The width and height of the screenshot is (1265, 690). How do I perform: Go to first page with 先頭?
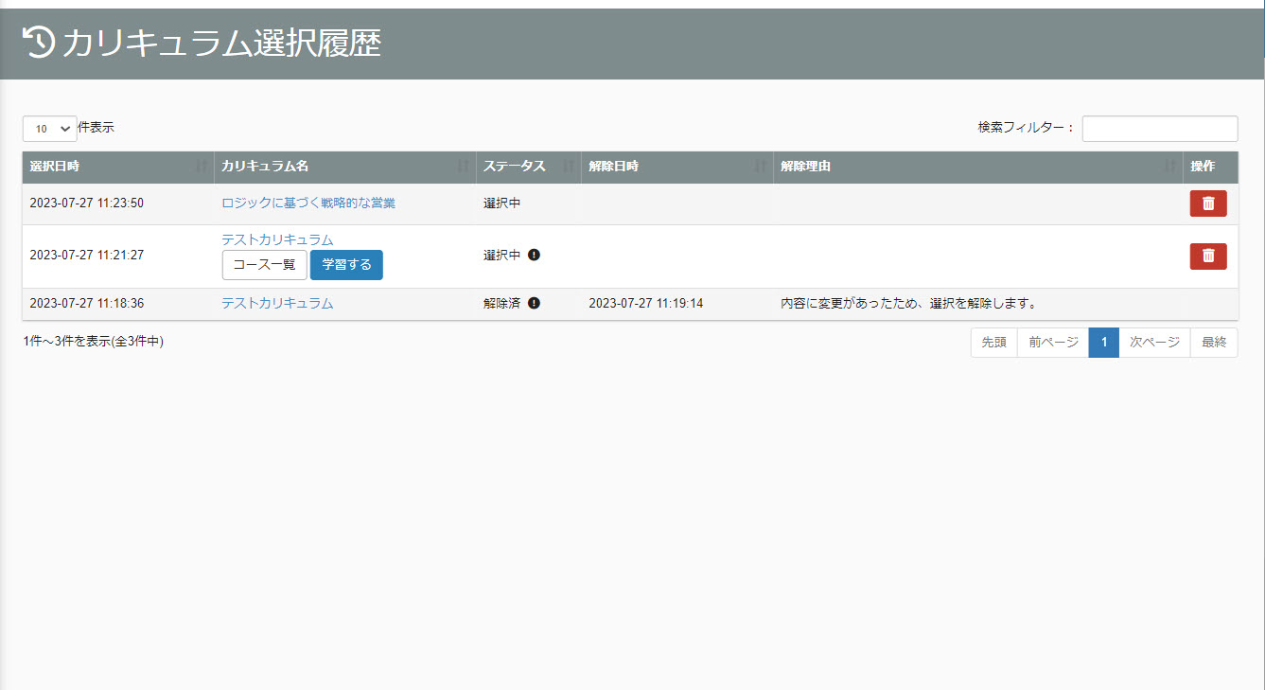tap(993, 343)
